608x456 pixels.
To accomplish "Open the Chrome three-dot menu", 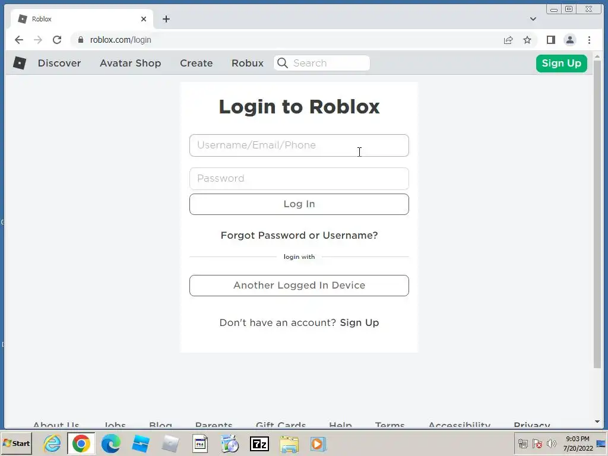I will [x=589, y=40].
